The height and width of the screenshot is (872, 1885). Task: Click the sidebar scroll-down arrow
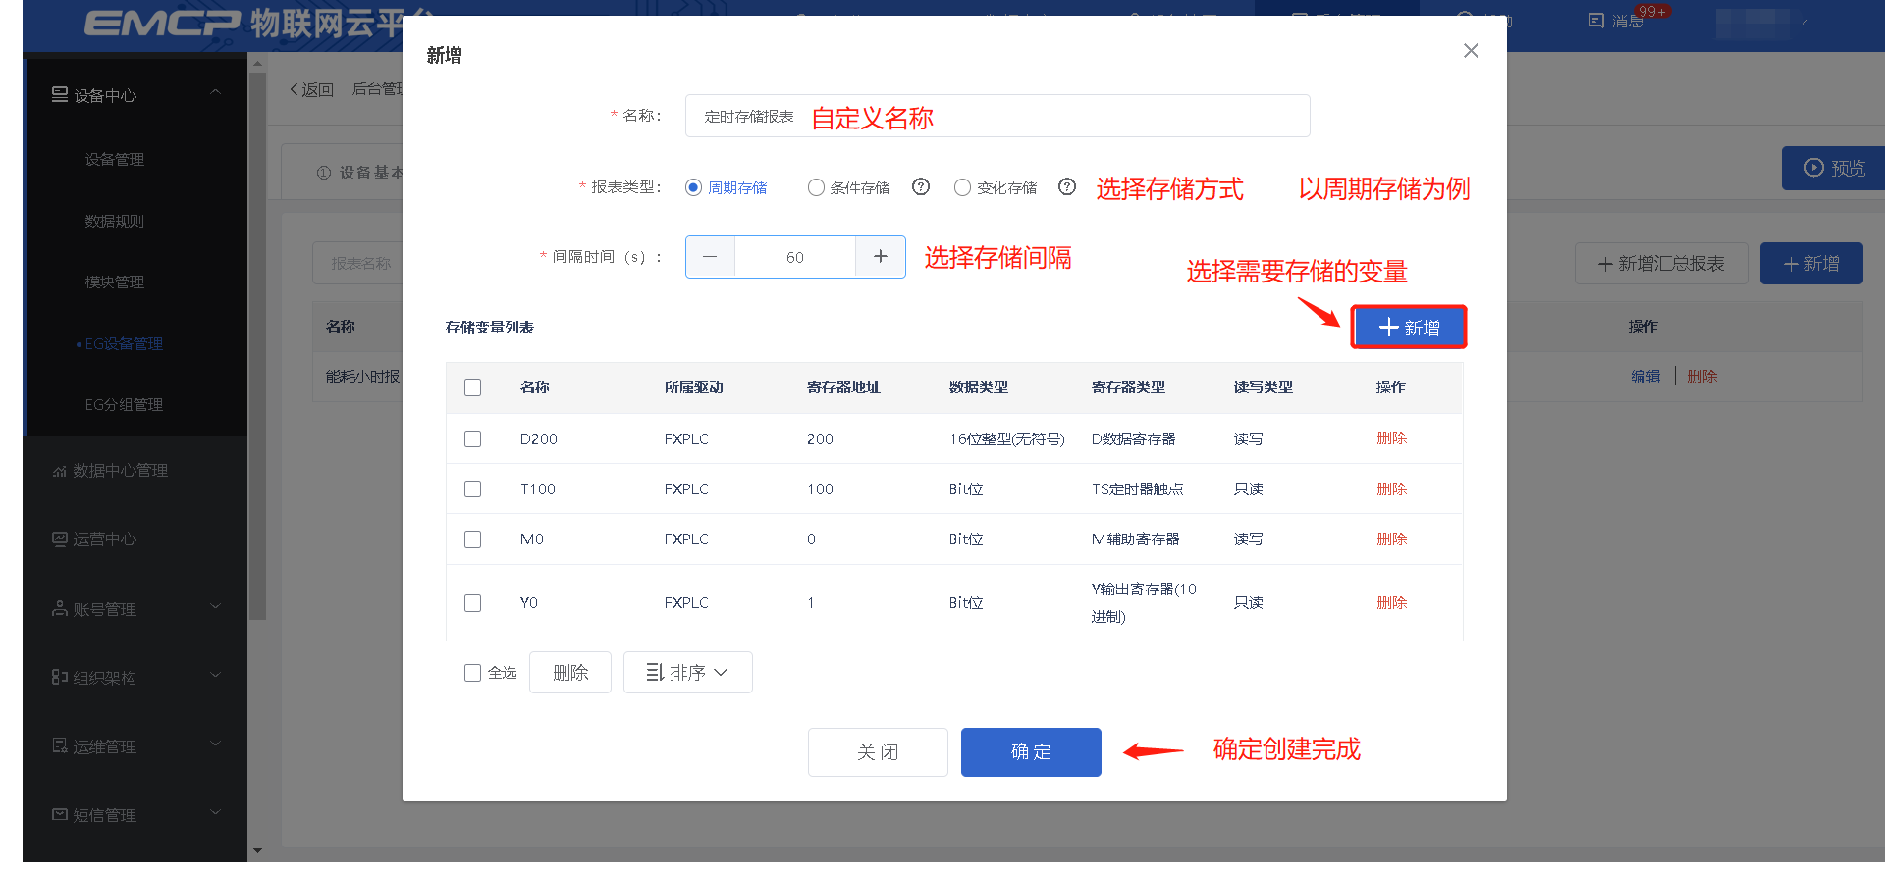257,850
